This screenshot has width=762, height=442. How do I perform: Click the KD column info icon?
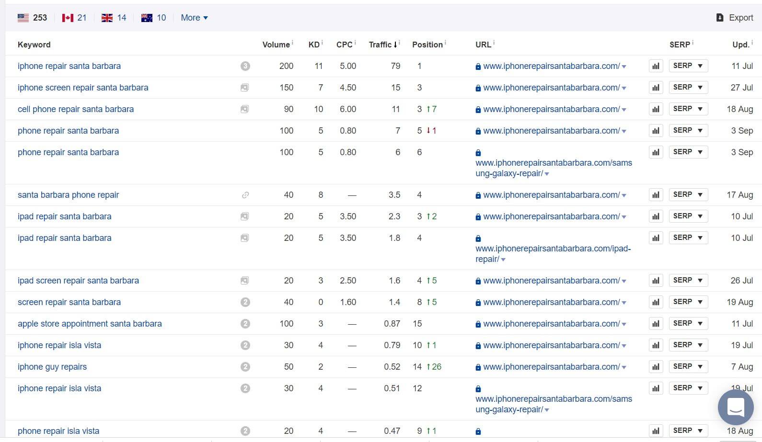coord(322,43)
